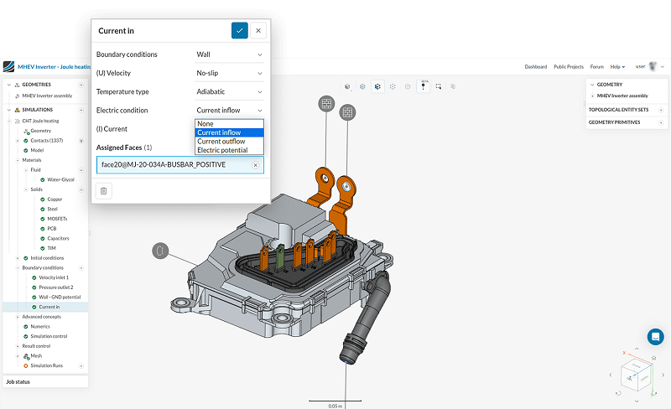Rotate view right with cube arrow
Screen dimensions: 671x409
663,375
